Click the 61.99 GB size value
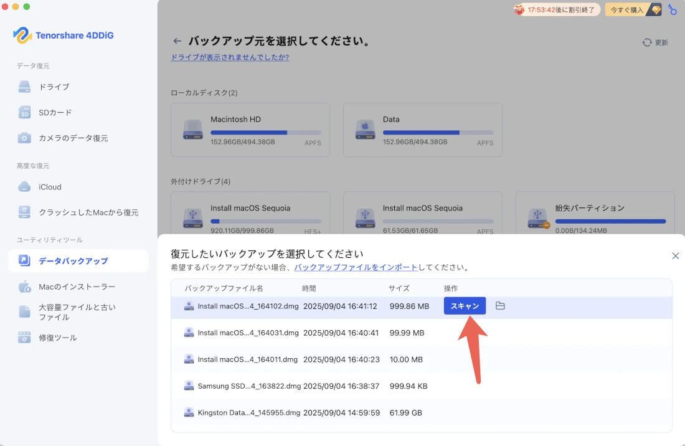 tap(406, 413)
